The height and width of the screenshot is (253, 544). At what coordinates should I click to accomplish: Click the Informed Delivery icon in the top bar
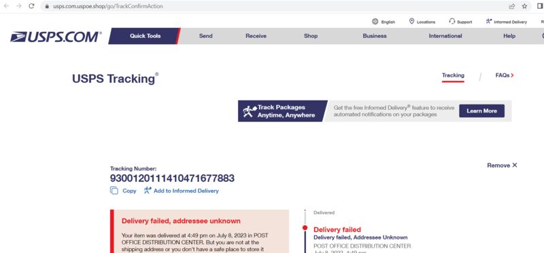489,22
